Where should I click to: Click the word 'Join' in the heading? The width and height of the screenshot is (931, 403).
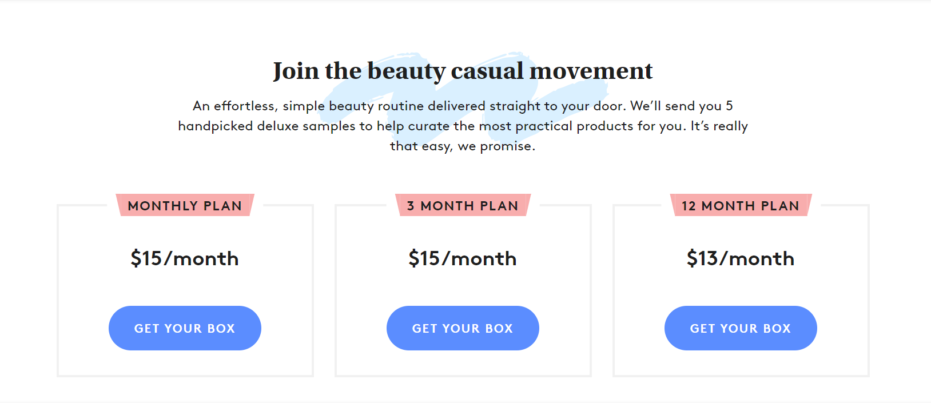[x=296, y=71]
